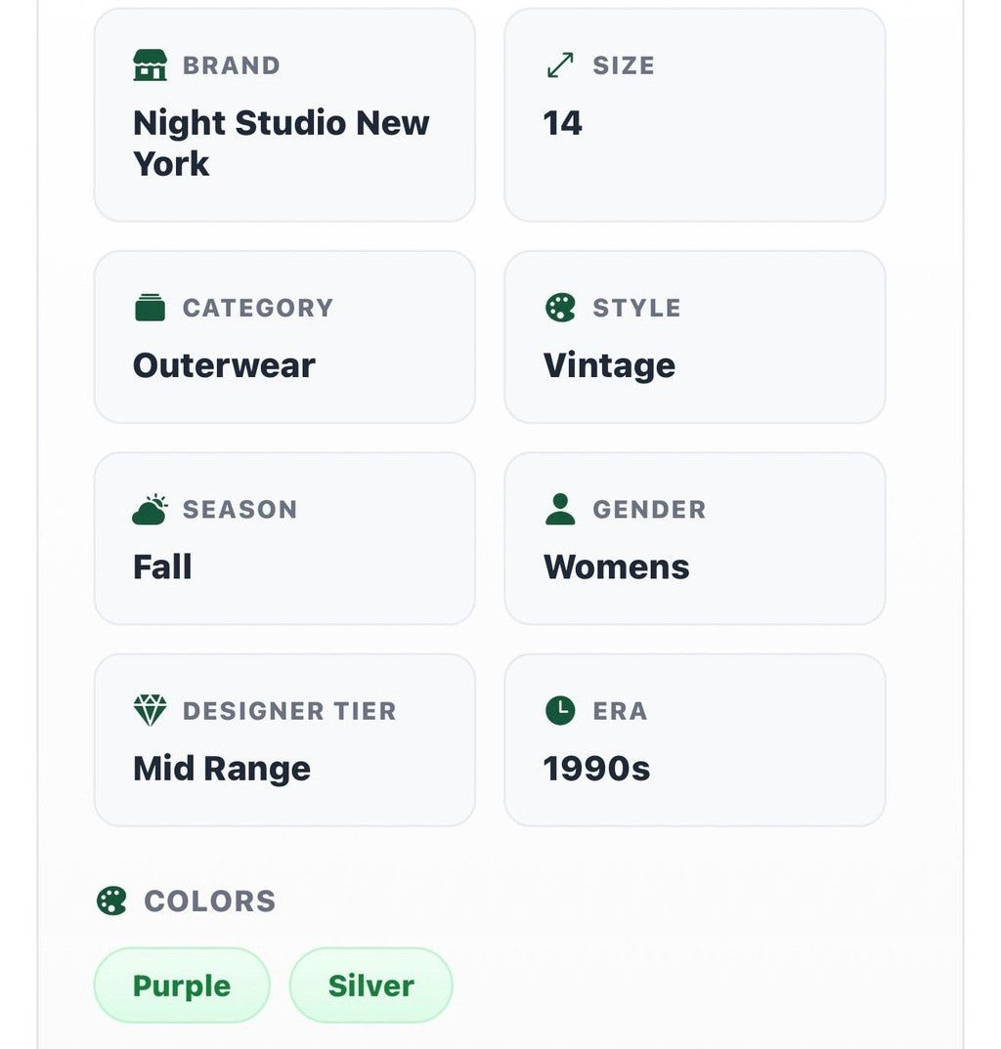Click the box icon beside CATEGORY
This screenshot has width=1001, height=1049.
[150, 308]
